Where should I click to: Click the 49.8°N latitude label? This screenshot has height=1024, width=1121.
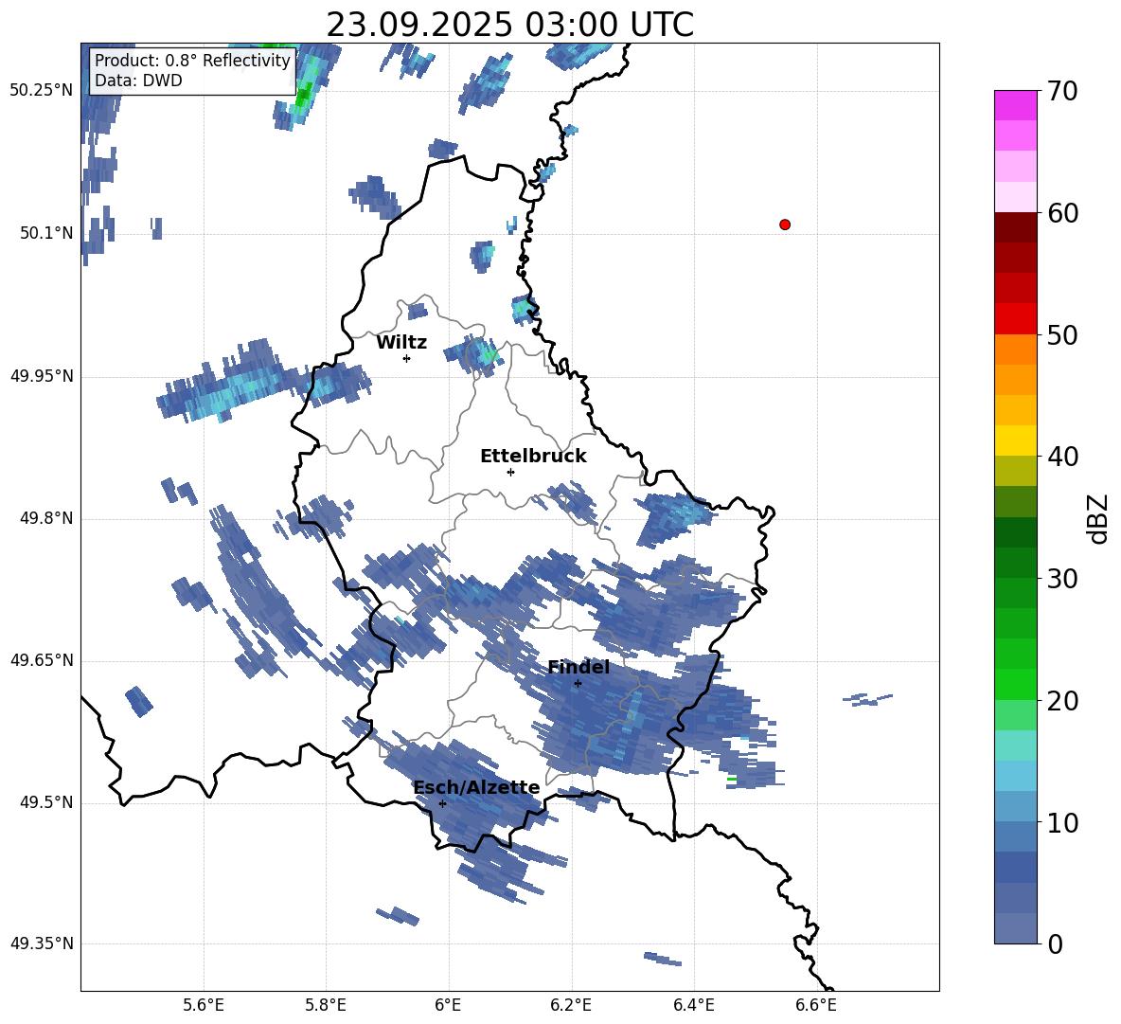tap(46, 518)
